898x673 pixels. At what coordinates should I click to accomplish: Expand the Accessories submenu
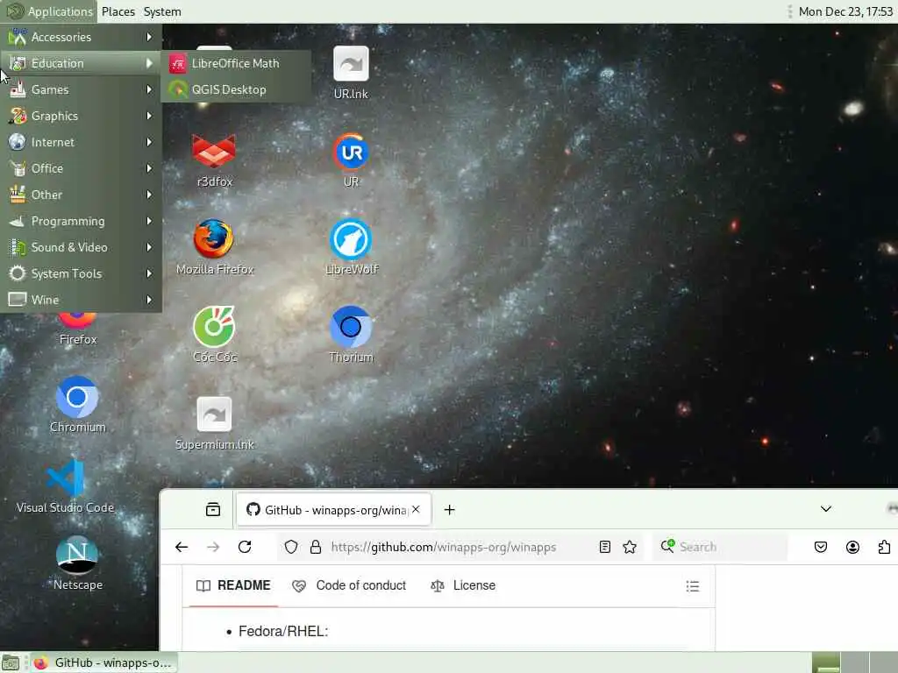coord(81,37)
